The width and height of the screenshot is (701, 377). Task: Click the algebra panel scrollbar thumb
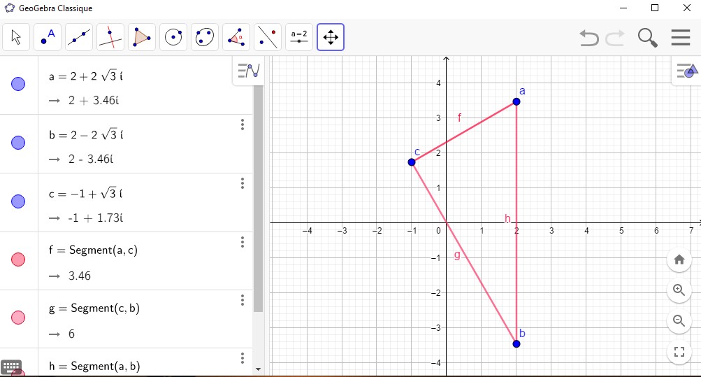pyautogui.click(x=258, y=199)
